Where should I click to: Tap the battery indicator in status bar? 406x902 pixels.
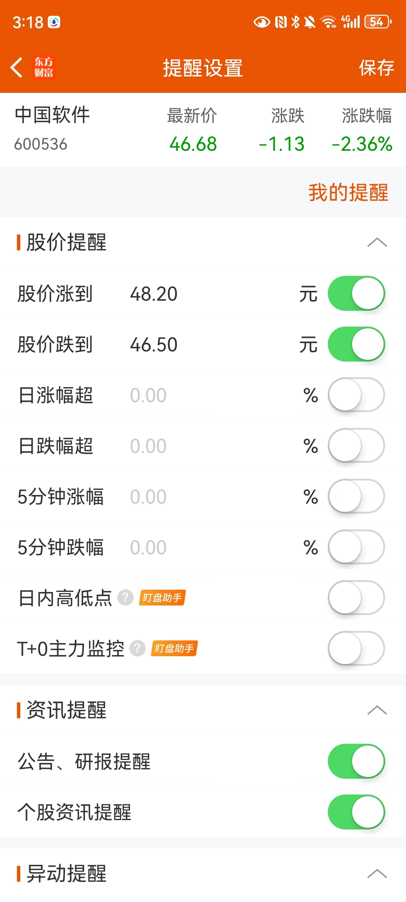pyautogui.click(x=378, y=22)
